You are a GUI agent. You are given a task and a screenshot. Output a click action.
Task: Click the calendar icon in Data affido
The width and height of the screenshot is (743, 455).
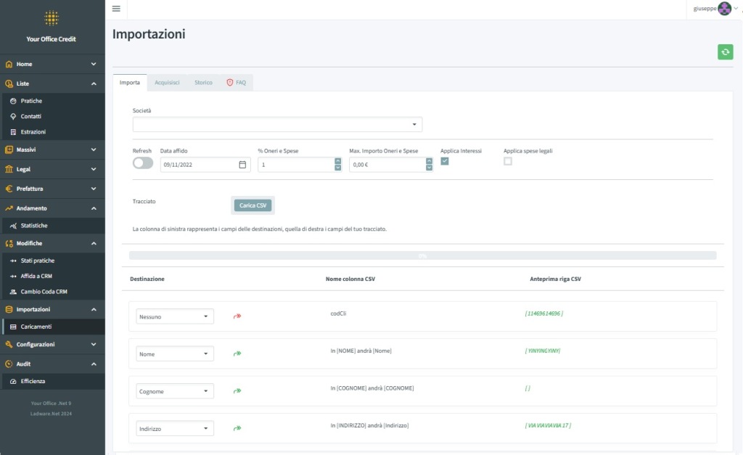click(242, 165)
